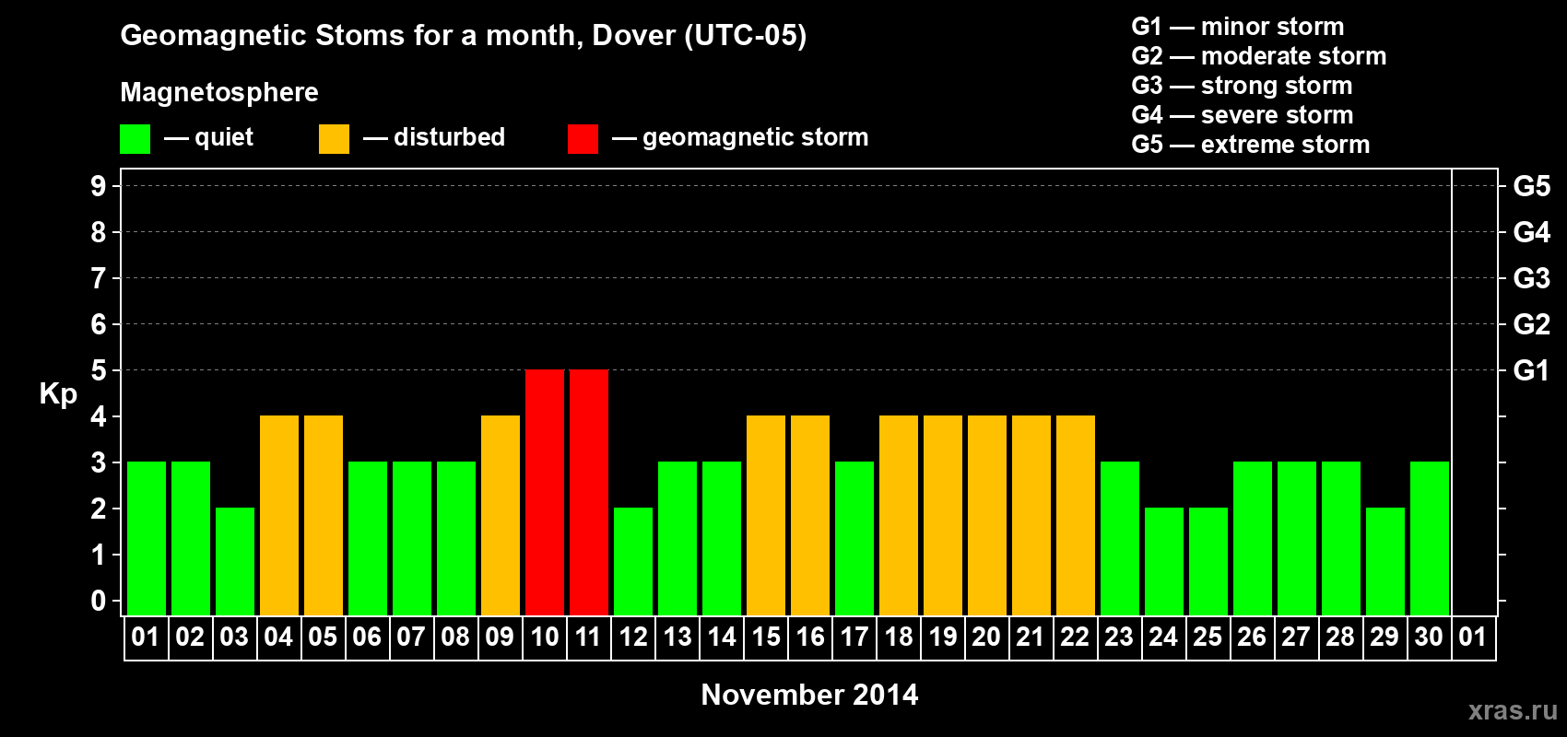
Task: Click the green bar for day 03
Action: (235, 561)
